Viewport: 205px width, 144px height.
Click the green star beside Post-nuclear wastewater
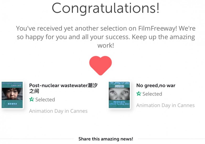(31, 99)
